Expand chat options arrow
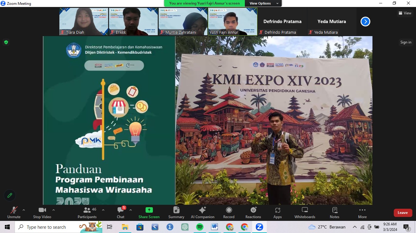Viewport: 416px width, 233px height. (131, 210)
